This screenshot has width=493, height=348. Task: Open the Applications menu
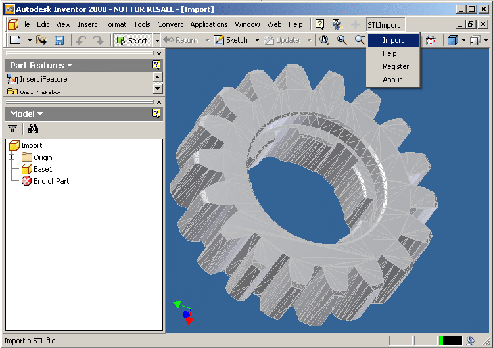tap(209, 24)
